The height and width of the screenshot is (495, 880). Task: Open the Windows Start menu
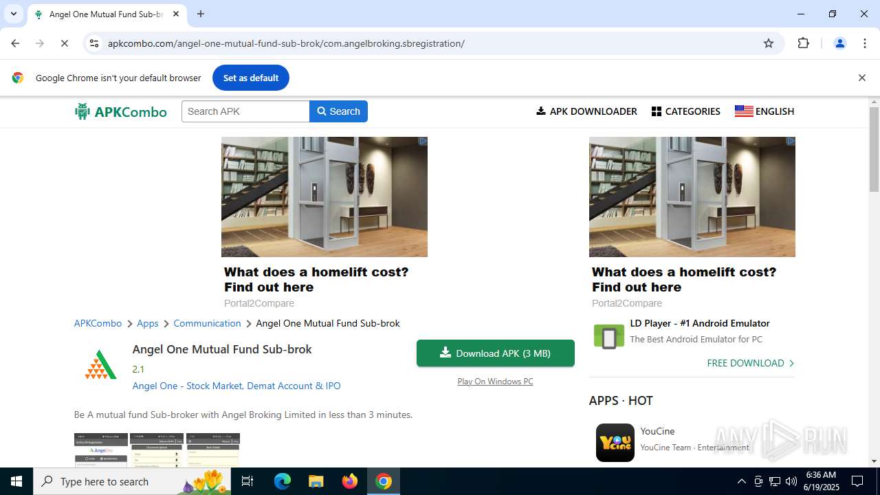point(16,481)
